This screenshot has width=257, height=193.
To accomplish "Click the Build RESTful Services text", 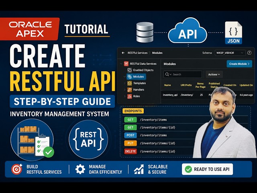I will point(44,169).
